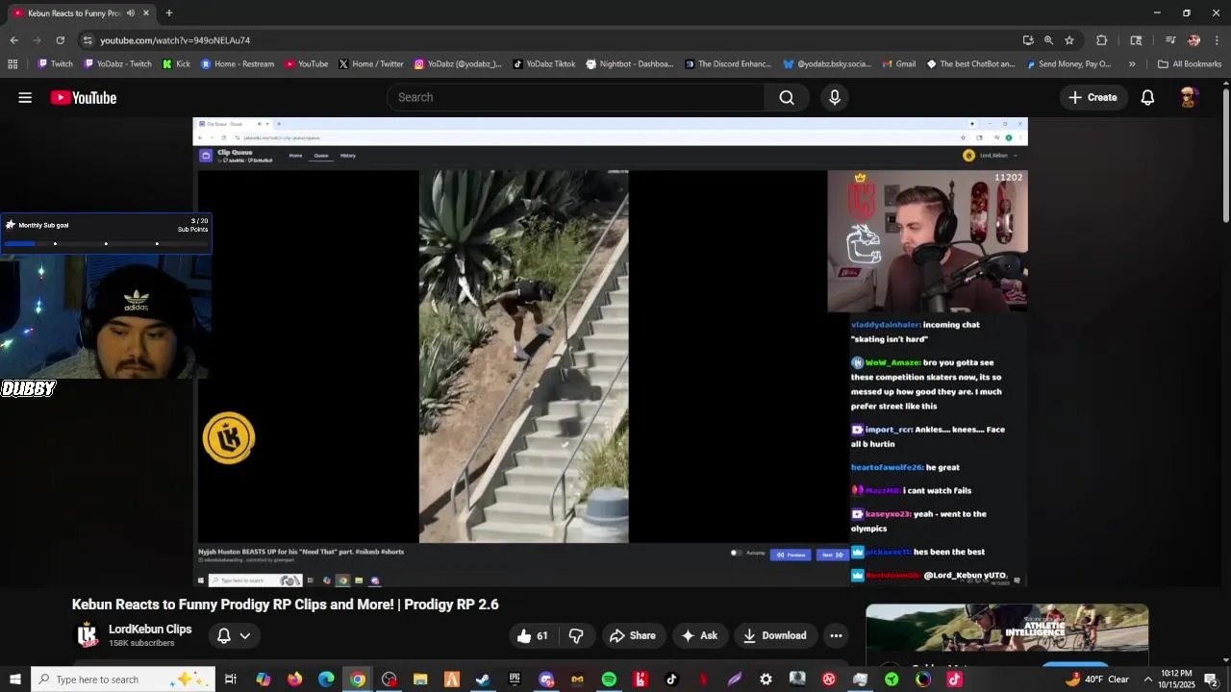Open Epic Games launcher from taskbar
The width and height of the screenshot is (1231, 692).
click(x=515, y=680)
